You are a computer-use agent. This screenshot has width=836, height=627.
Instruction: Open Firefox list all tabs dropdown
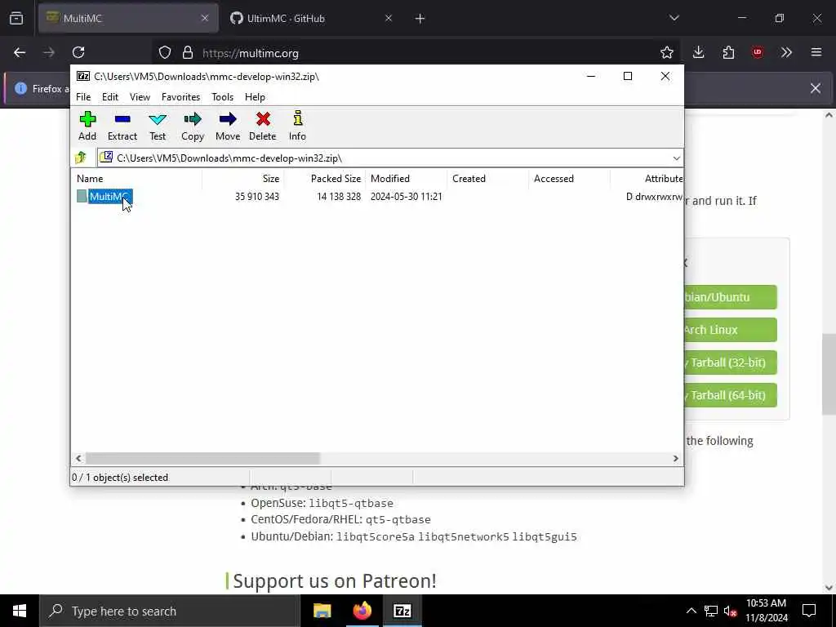click(x=674, y=18)
